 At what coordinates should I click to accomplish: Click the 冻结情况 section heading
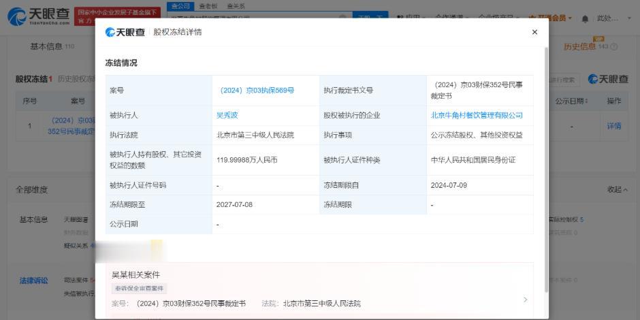(121, 63)
